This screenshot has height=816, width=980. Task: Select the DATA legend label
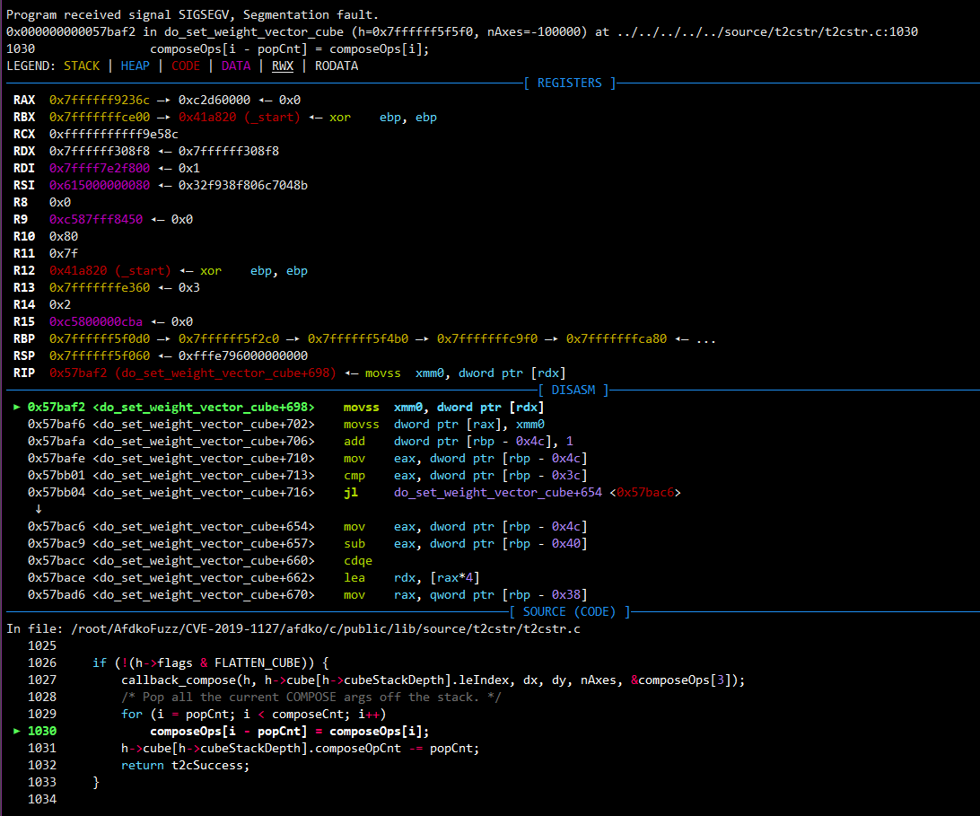pos(236,66)
